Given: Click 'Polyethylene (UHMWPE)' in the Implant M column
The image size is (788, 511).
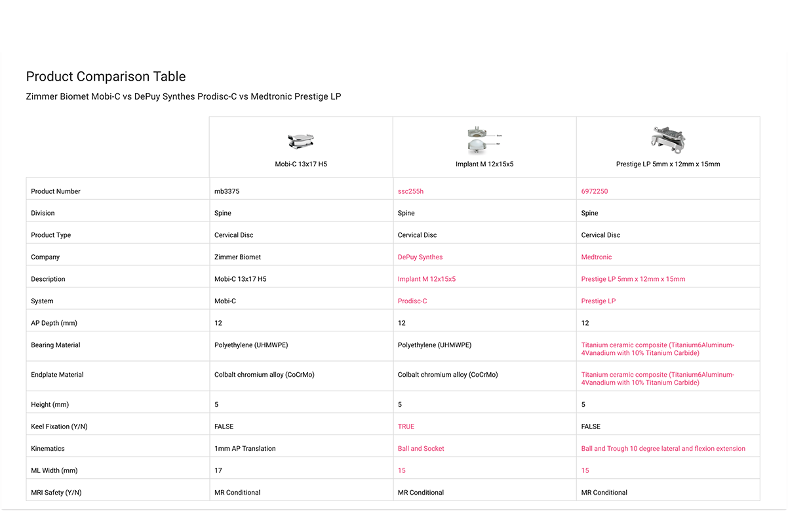Looking at the screenshot, I should pos(435,345).
